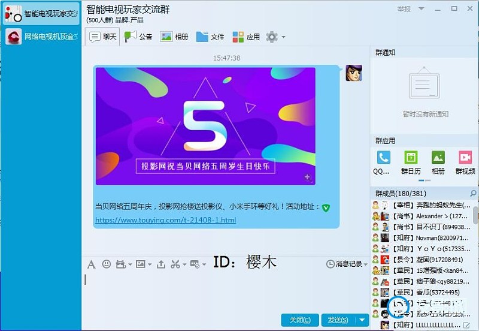Select member 【知府】Y o Y o

(422, 249)
